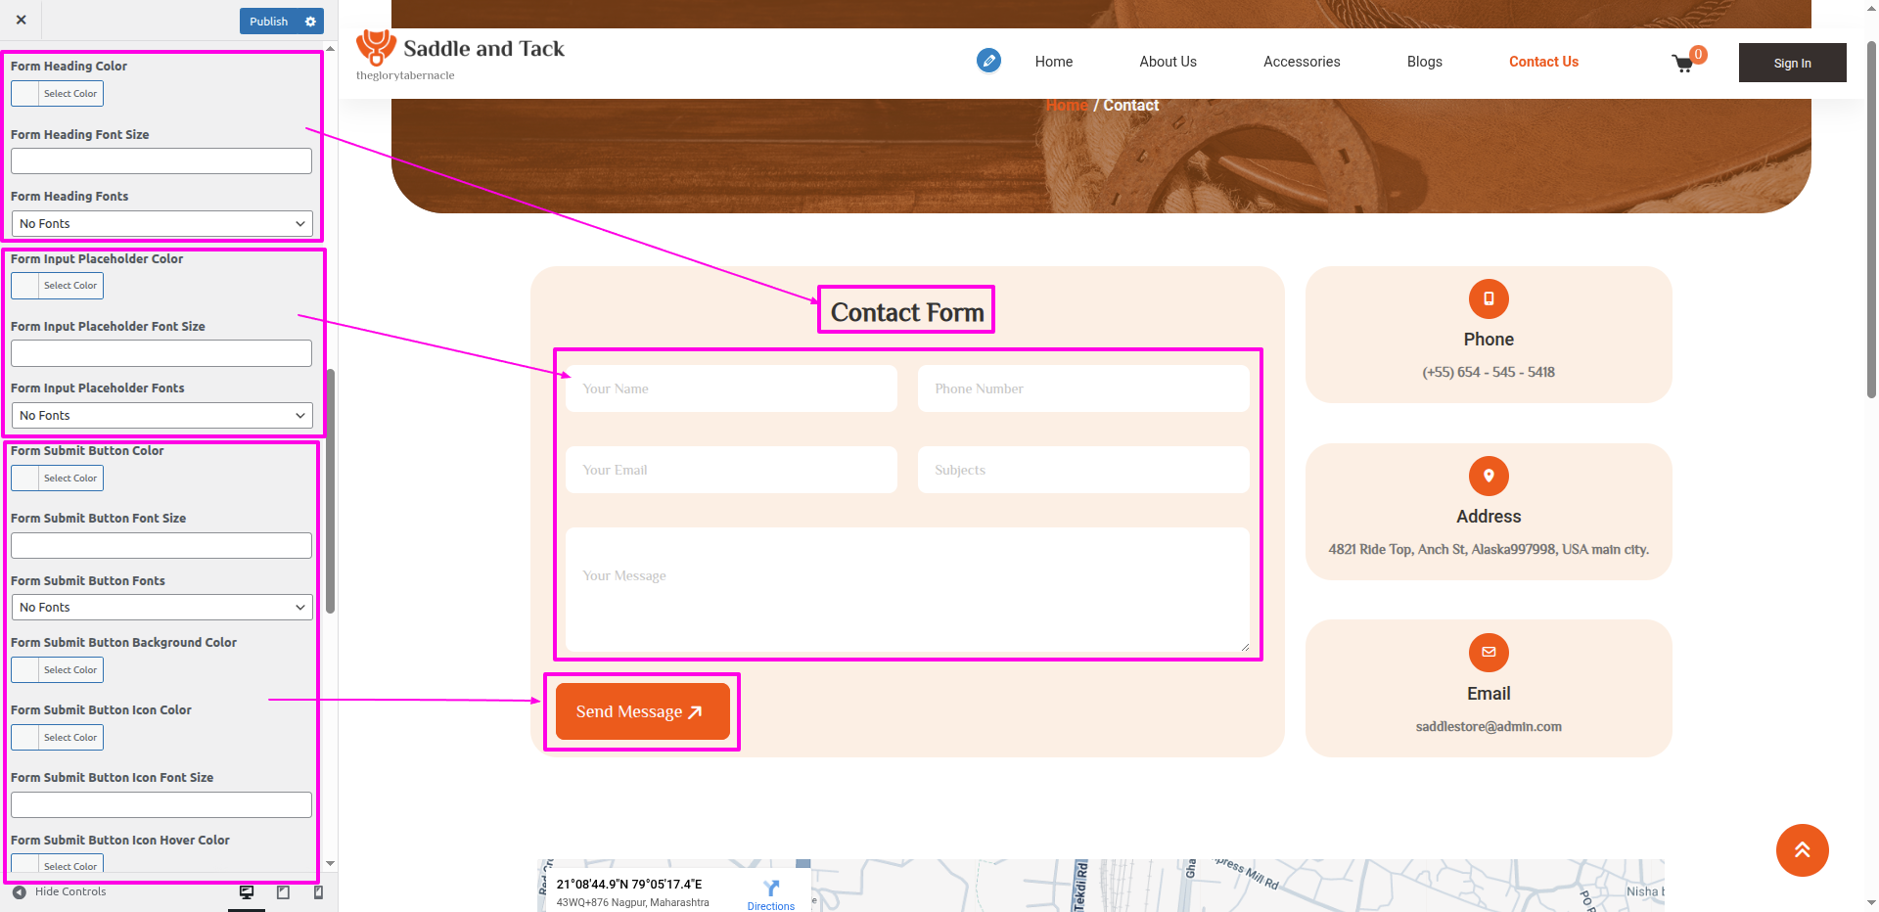Click the Send Message button
Screen dimensions: 1879x912
click(x=642, y=711)
